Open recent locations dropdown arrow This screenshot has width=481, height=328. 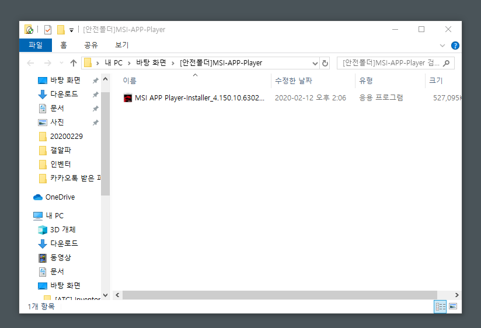(61, 63)
